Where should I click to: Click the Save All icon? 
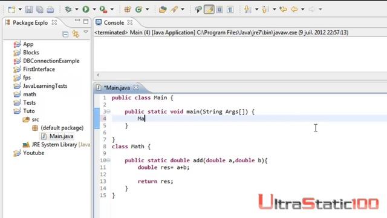(x=39, y=10)
